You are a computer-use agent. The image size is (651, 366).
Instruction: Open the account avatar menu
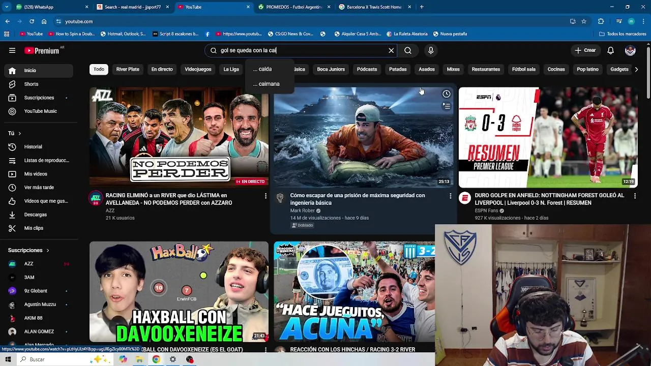point(630,50)
